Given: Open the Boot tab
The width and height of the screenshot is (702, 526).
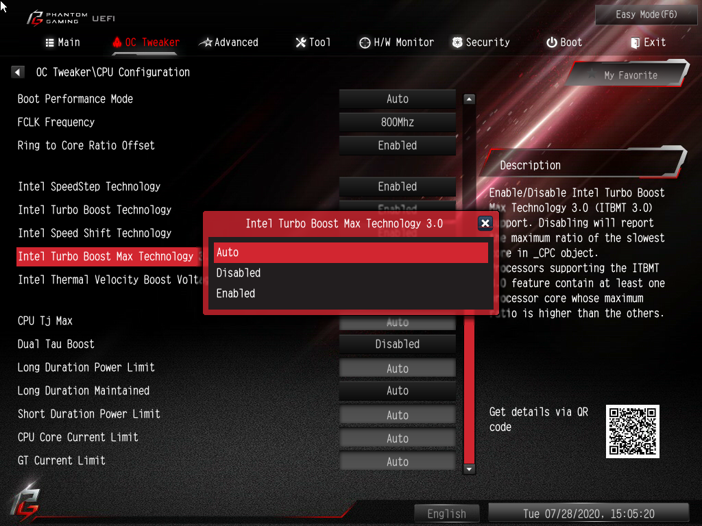Looking at the screenshot, I should point(564,42).
